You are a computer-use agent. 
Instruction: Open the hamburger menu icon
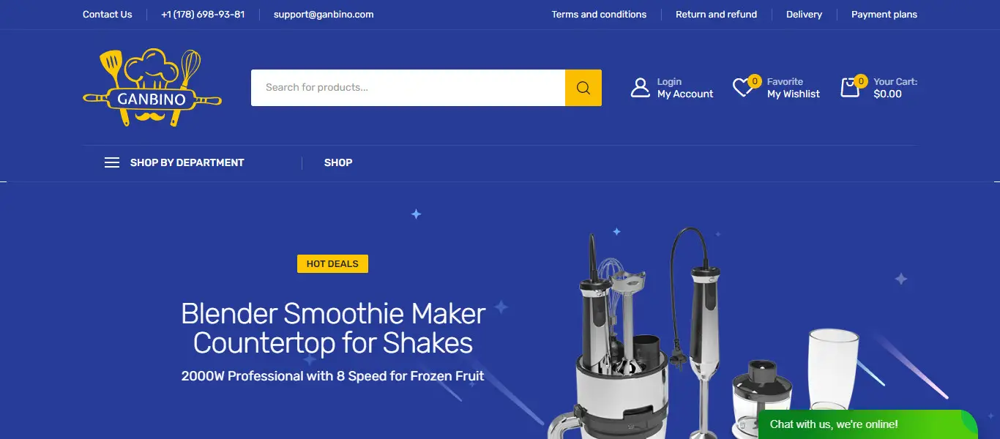pyautogui.click(x=112, y=162)
